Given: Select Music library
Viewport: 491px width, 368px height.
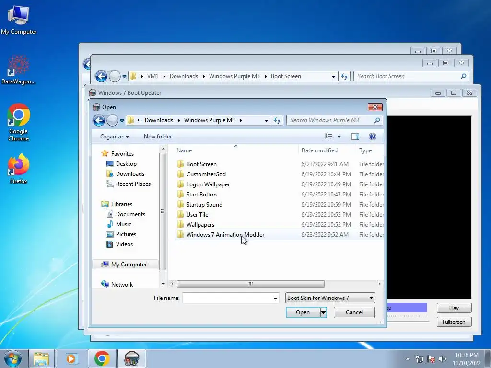Looking at the screenshot, I should 123,224.
